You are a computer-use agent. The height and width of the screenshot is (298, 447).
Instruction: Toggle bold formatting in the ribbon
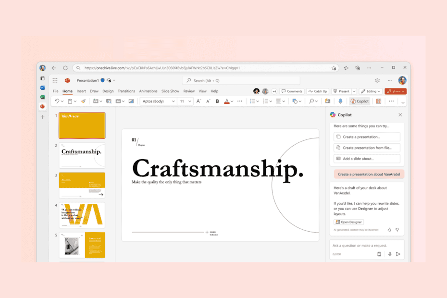(x=217, y=101)
